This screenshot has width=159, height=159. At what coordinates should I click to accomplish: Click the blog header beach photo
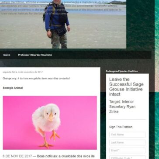pos(63,24)
